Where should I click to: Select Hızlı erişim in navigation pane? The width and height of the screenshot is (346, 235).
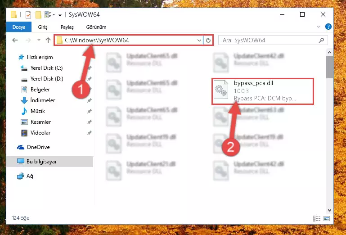(40, 57)
